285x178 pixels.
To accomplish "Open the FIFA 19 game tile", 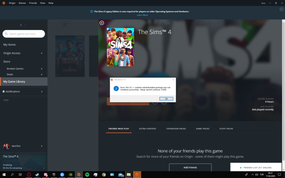I will click(70, 56).
